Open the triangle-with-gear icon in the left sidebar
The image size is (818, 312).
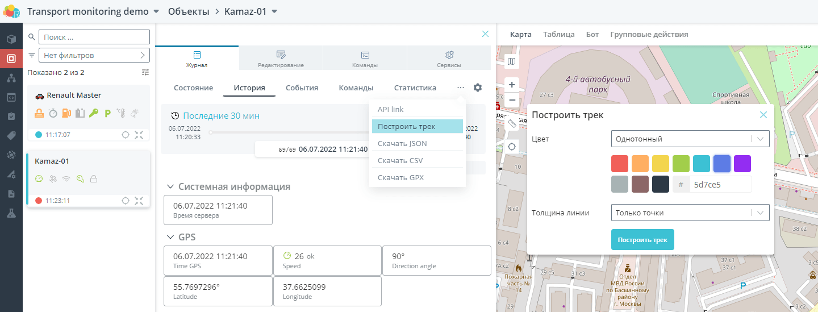11,174
